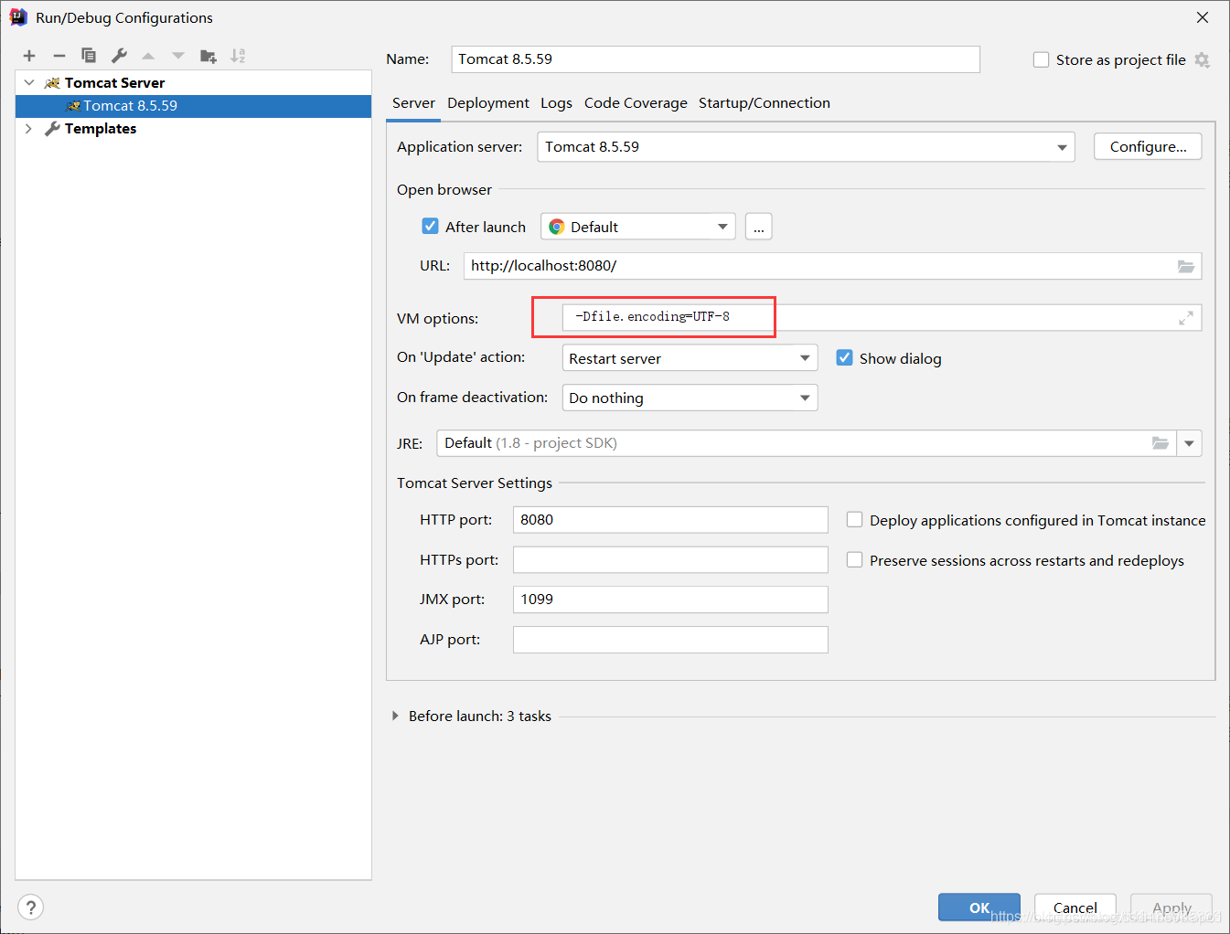Click the Cancel button

coord(1075,907)
